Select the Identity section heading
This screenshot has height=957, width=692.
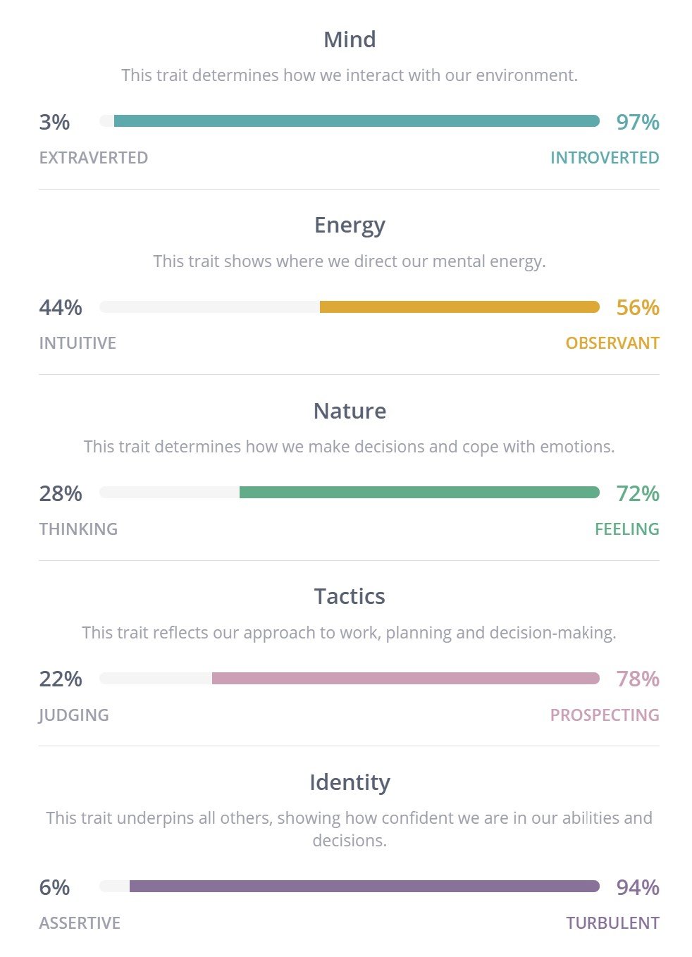point(350,783)
